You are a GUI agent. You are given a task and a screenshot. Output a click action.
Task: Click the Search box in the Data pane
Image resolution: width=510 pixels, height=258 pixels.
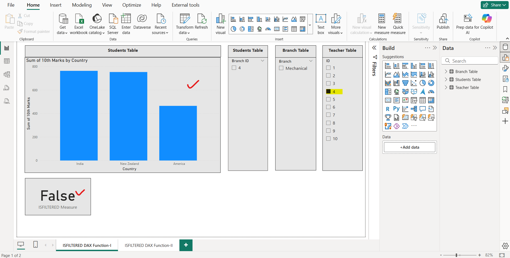point(470,61)
